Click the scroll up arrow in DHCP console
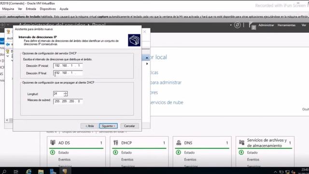The width and height of the screenshot is (309, 174). tap(147, 58)
